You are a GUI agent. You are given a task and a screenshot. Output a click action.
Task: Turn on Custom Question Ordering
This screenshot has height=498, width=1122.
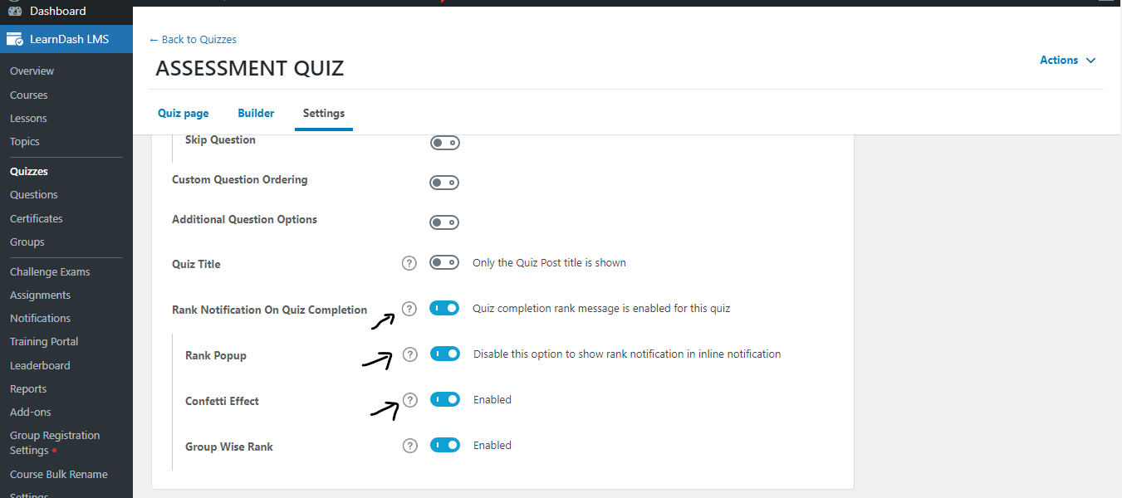coord(444,183)
